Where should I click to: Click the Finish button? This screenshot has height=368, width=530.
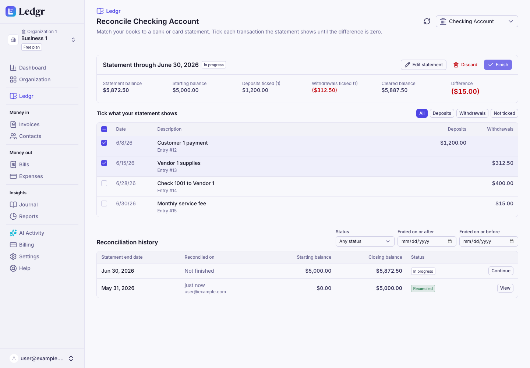(x=498, y=65)
